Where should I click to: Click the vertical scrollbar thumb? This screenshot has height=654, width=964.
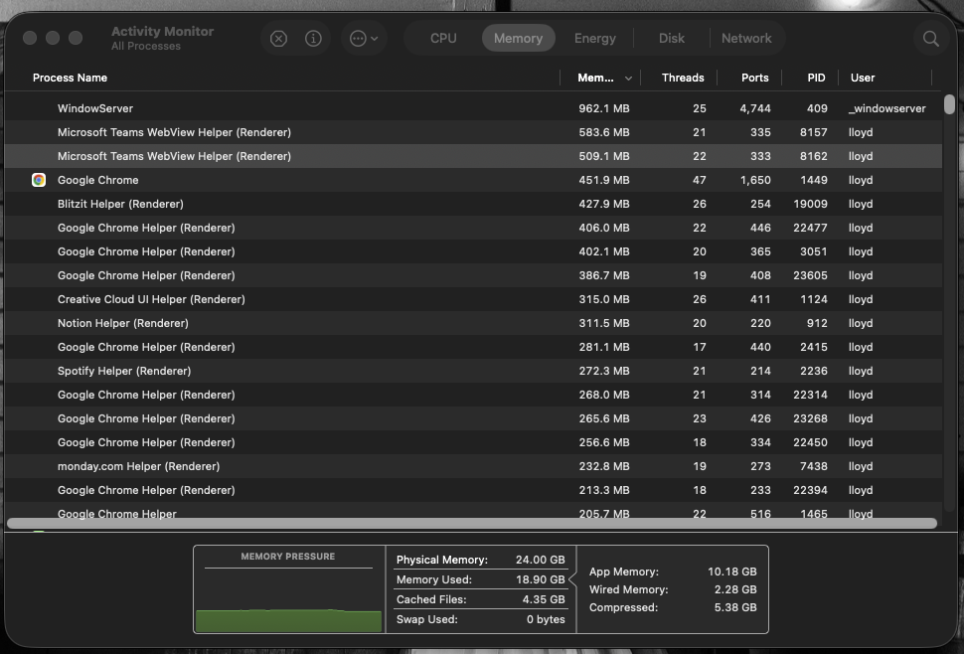pyautogui.click(x=949, y=104)
